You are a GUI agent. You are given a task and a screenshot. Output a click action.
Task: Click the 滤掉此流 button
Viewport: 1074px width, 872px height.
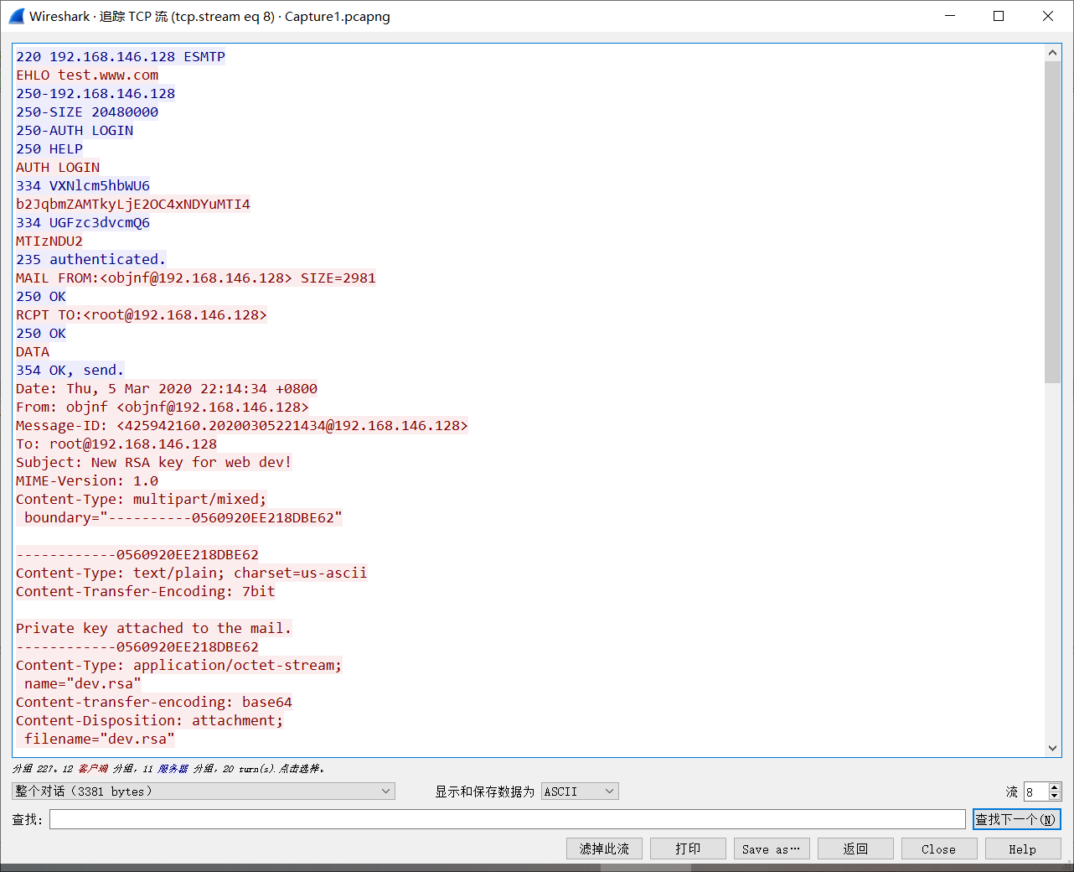tap(604, 849)
